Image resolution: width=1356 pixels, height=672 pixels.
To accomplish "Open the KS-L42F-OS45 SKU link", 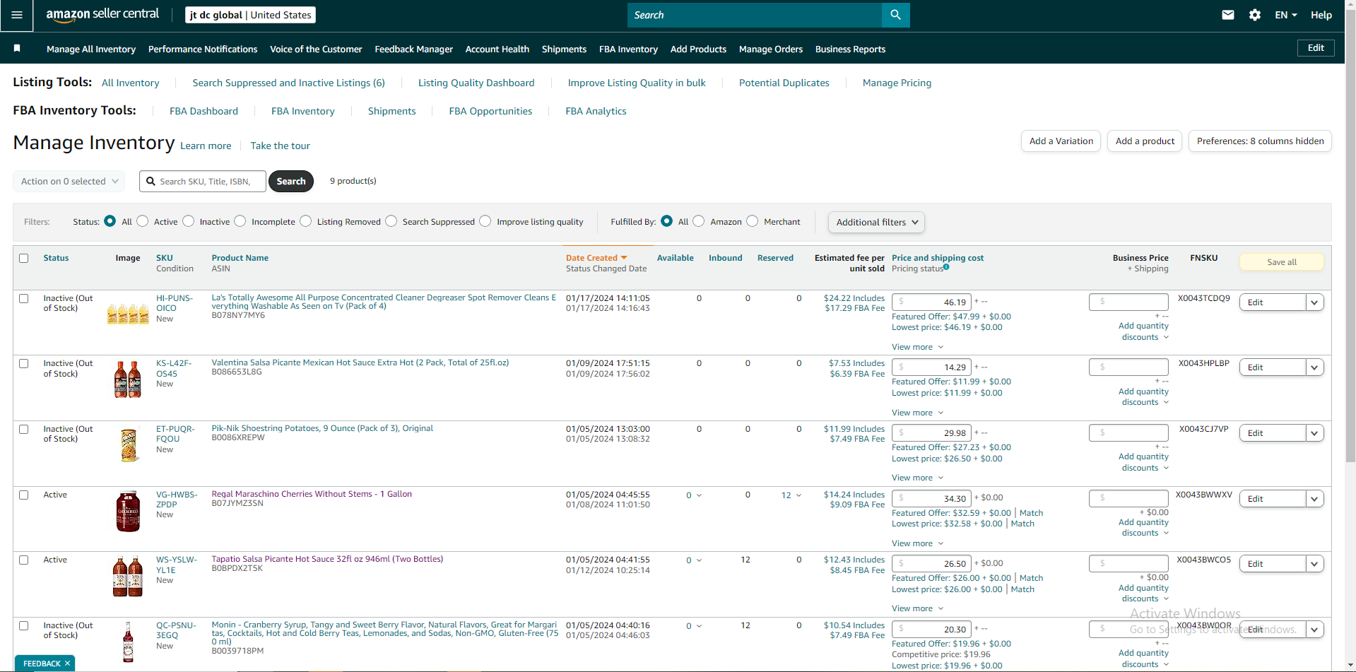I will click(174, 369).
